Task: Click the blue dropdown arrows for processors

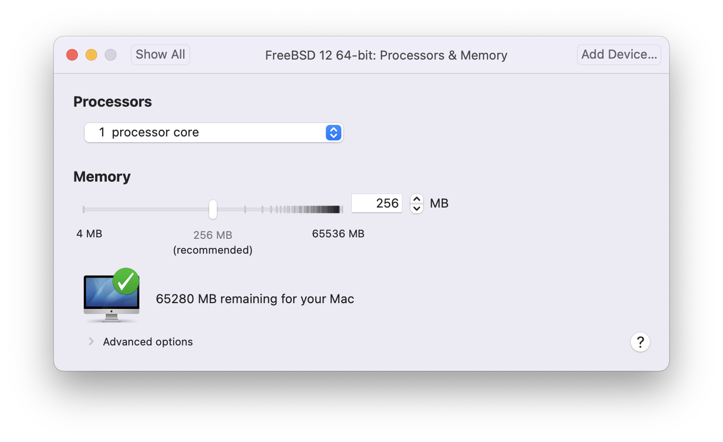Action: coord(333,133)
